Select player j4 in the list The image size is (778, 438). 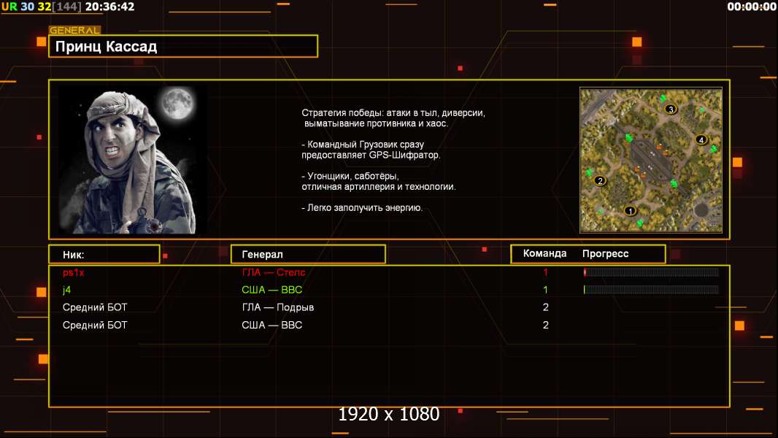(x=67, y=290)
